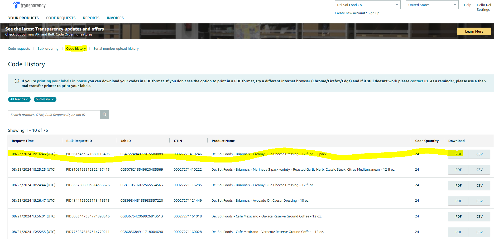Image resolution: width=494 pixels, height=239 pixels.
Task: Click the Request Time column header
Action: [23, 141]
